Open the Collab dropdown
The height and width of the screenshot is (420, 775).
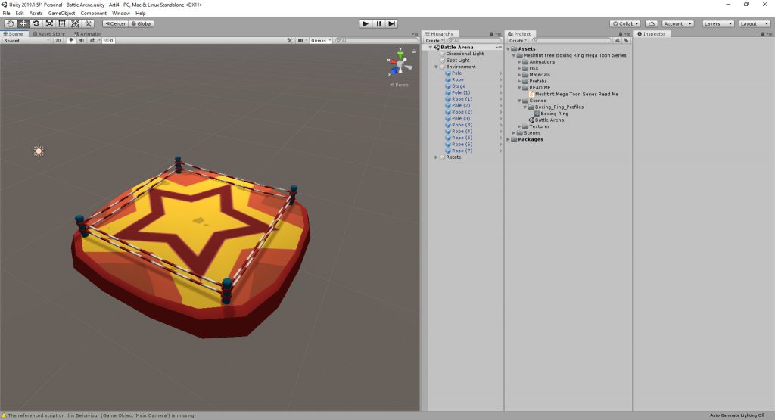coord(625,23)
